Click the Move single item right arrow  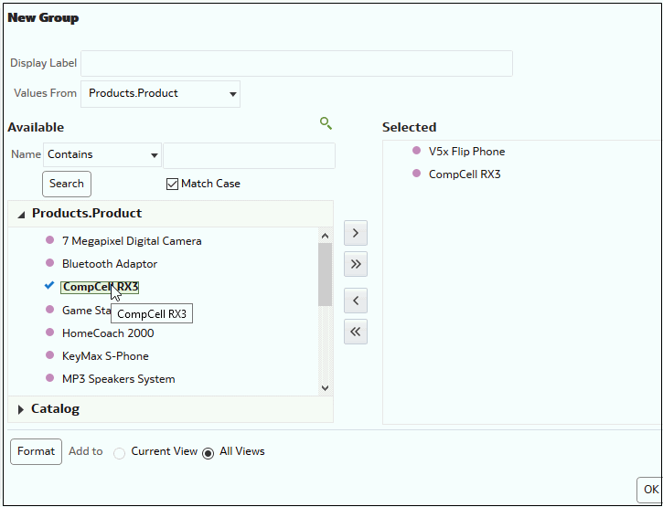pos(356,233)
